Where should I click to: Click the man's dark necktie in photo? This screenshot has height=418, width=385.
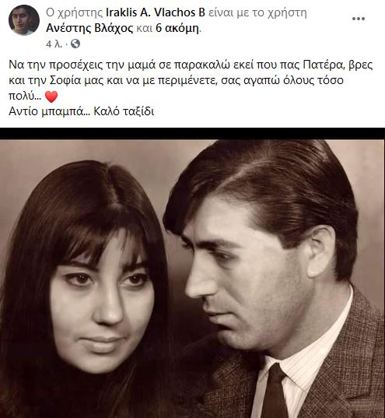(x=275, y=392)
